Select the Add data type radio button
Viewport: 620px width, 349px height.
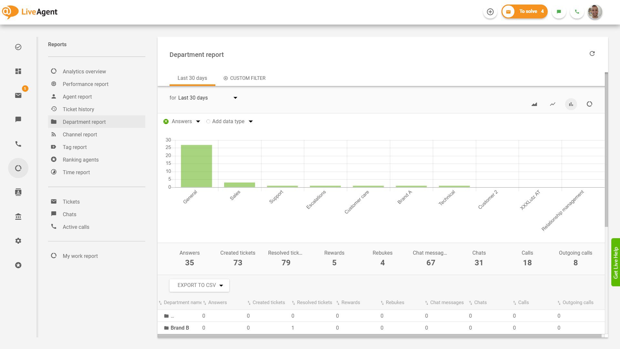point(208,121)
